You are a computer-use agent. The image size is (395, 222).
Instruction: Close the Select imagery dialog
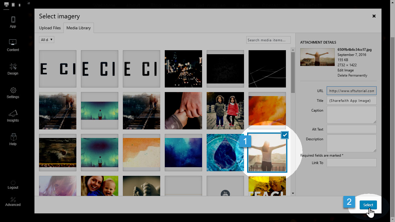[x=374, y=16]
